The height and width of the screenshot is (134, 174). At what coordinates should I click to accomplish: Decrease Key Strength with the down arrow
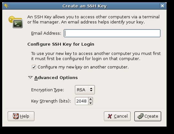[91, 103]
